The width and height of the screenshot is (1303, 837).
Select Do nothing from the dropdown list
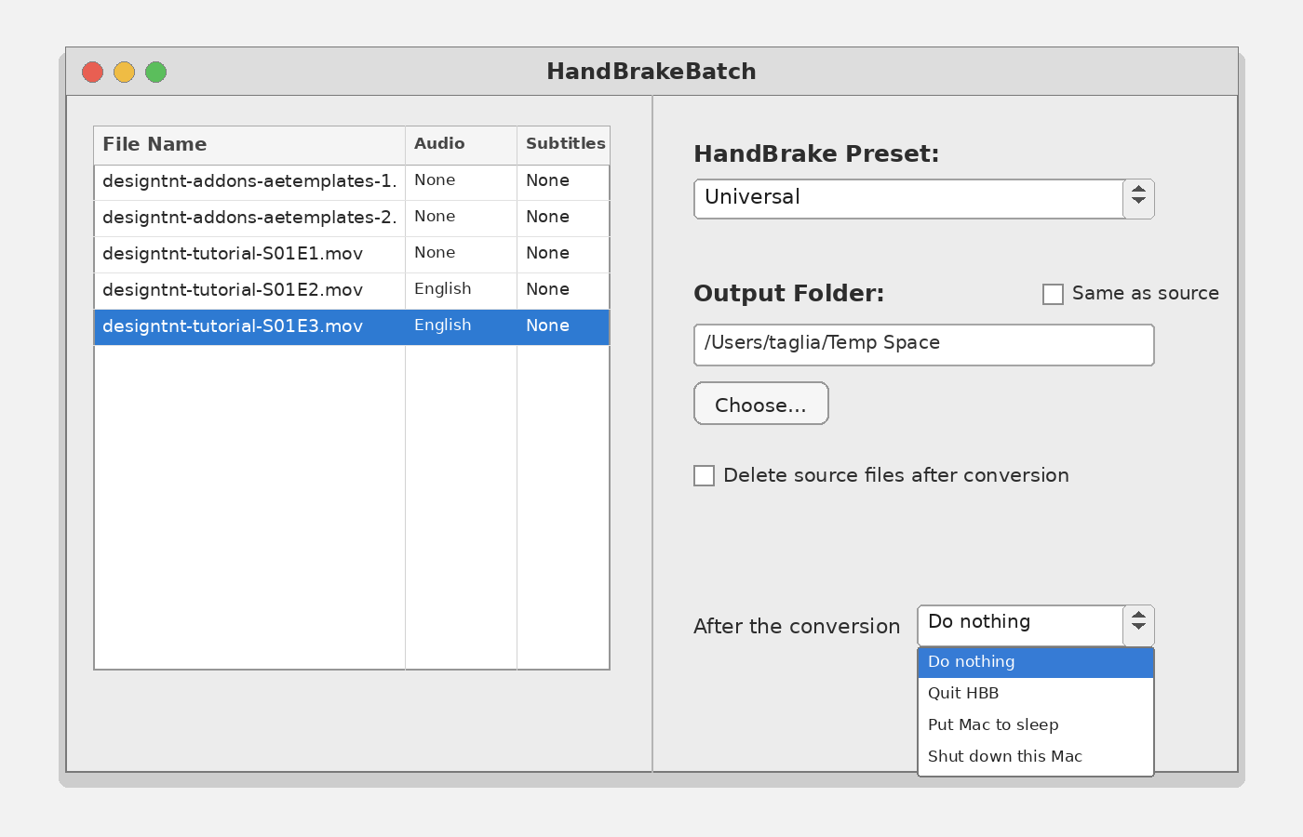click(1036, 662)
